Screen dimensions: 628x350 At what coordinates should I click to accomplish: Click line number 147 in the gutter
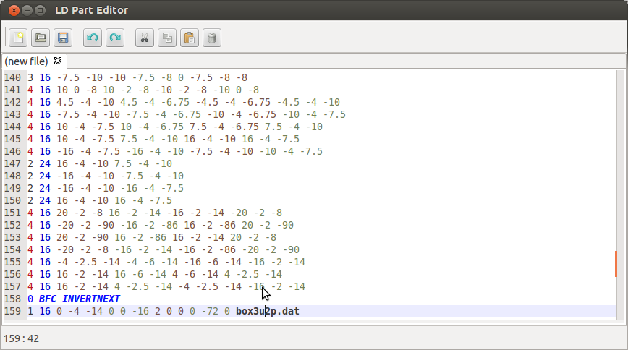(12, 163)
